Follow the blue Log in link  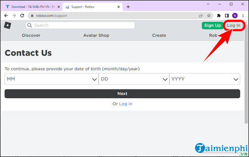126,104
